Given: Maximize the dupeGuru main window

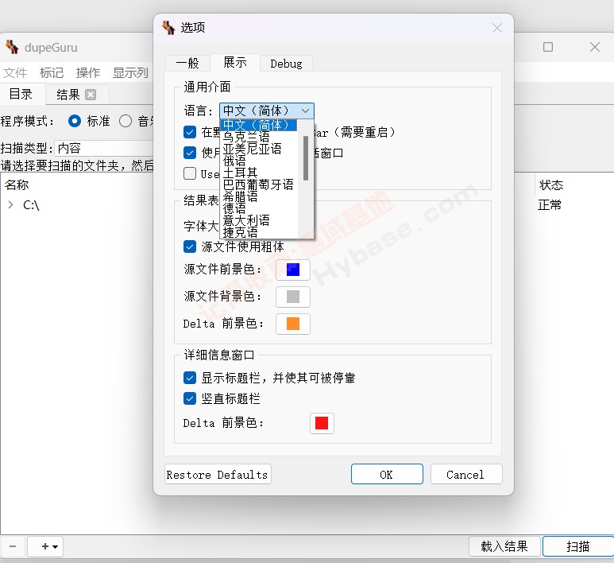Looking at the screenshot, I should (x=548, y=47).
